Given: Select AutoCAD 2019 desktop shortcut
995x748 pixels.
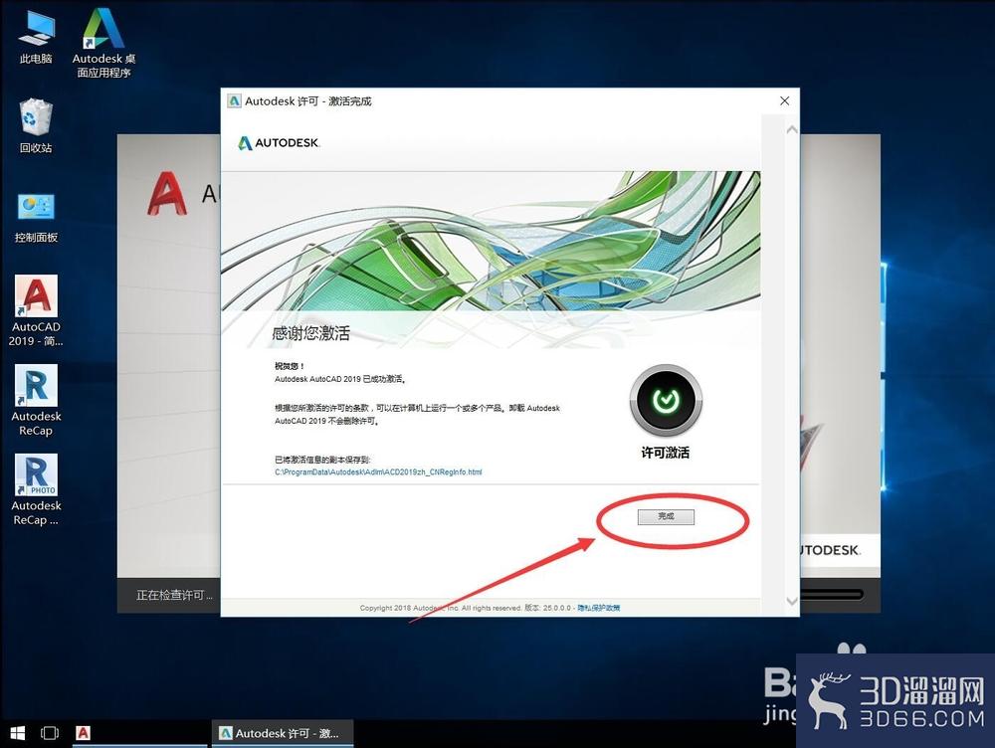Looking at the screenshot, I should (x=36, y=310).
